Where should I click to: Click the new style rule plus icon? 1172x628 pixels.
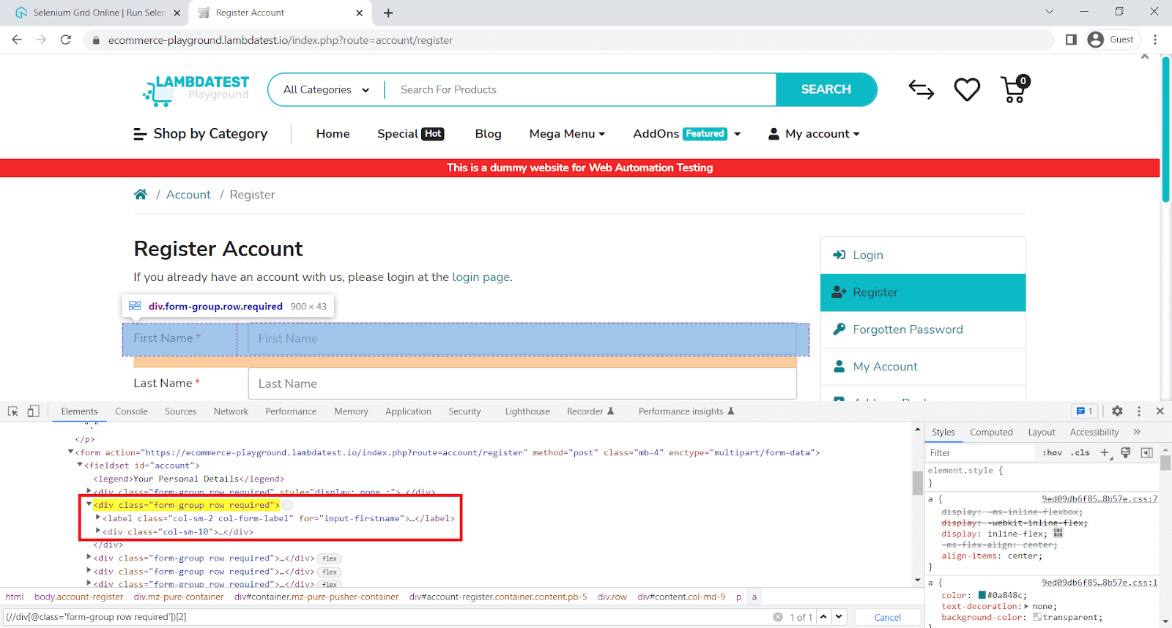[x=1105, y=452]
